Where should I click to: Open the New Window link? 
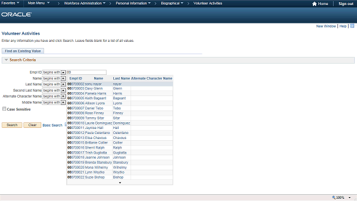click(326, 26)
